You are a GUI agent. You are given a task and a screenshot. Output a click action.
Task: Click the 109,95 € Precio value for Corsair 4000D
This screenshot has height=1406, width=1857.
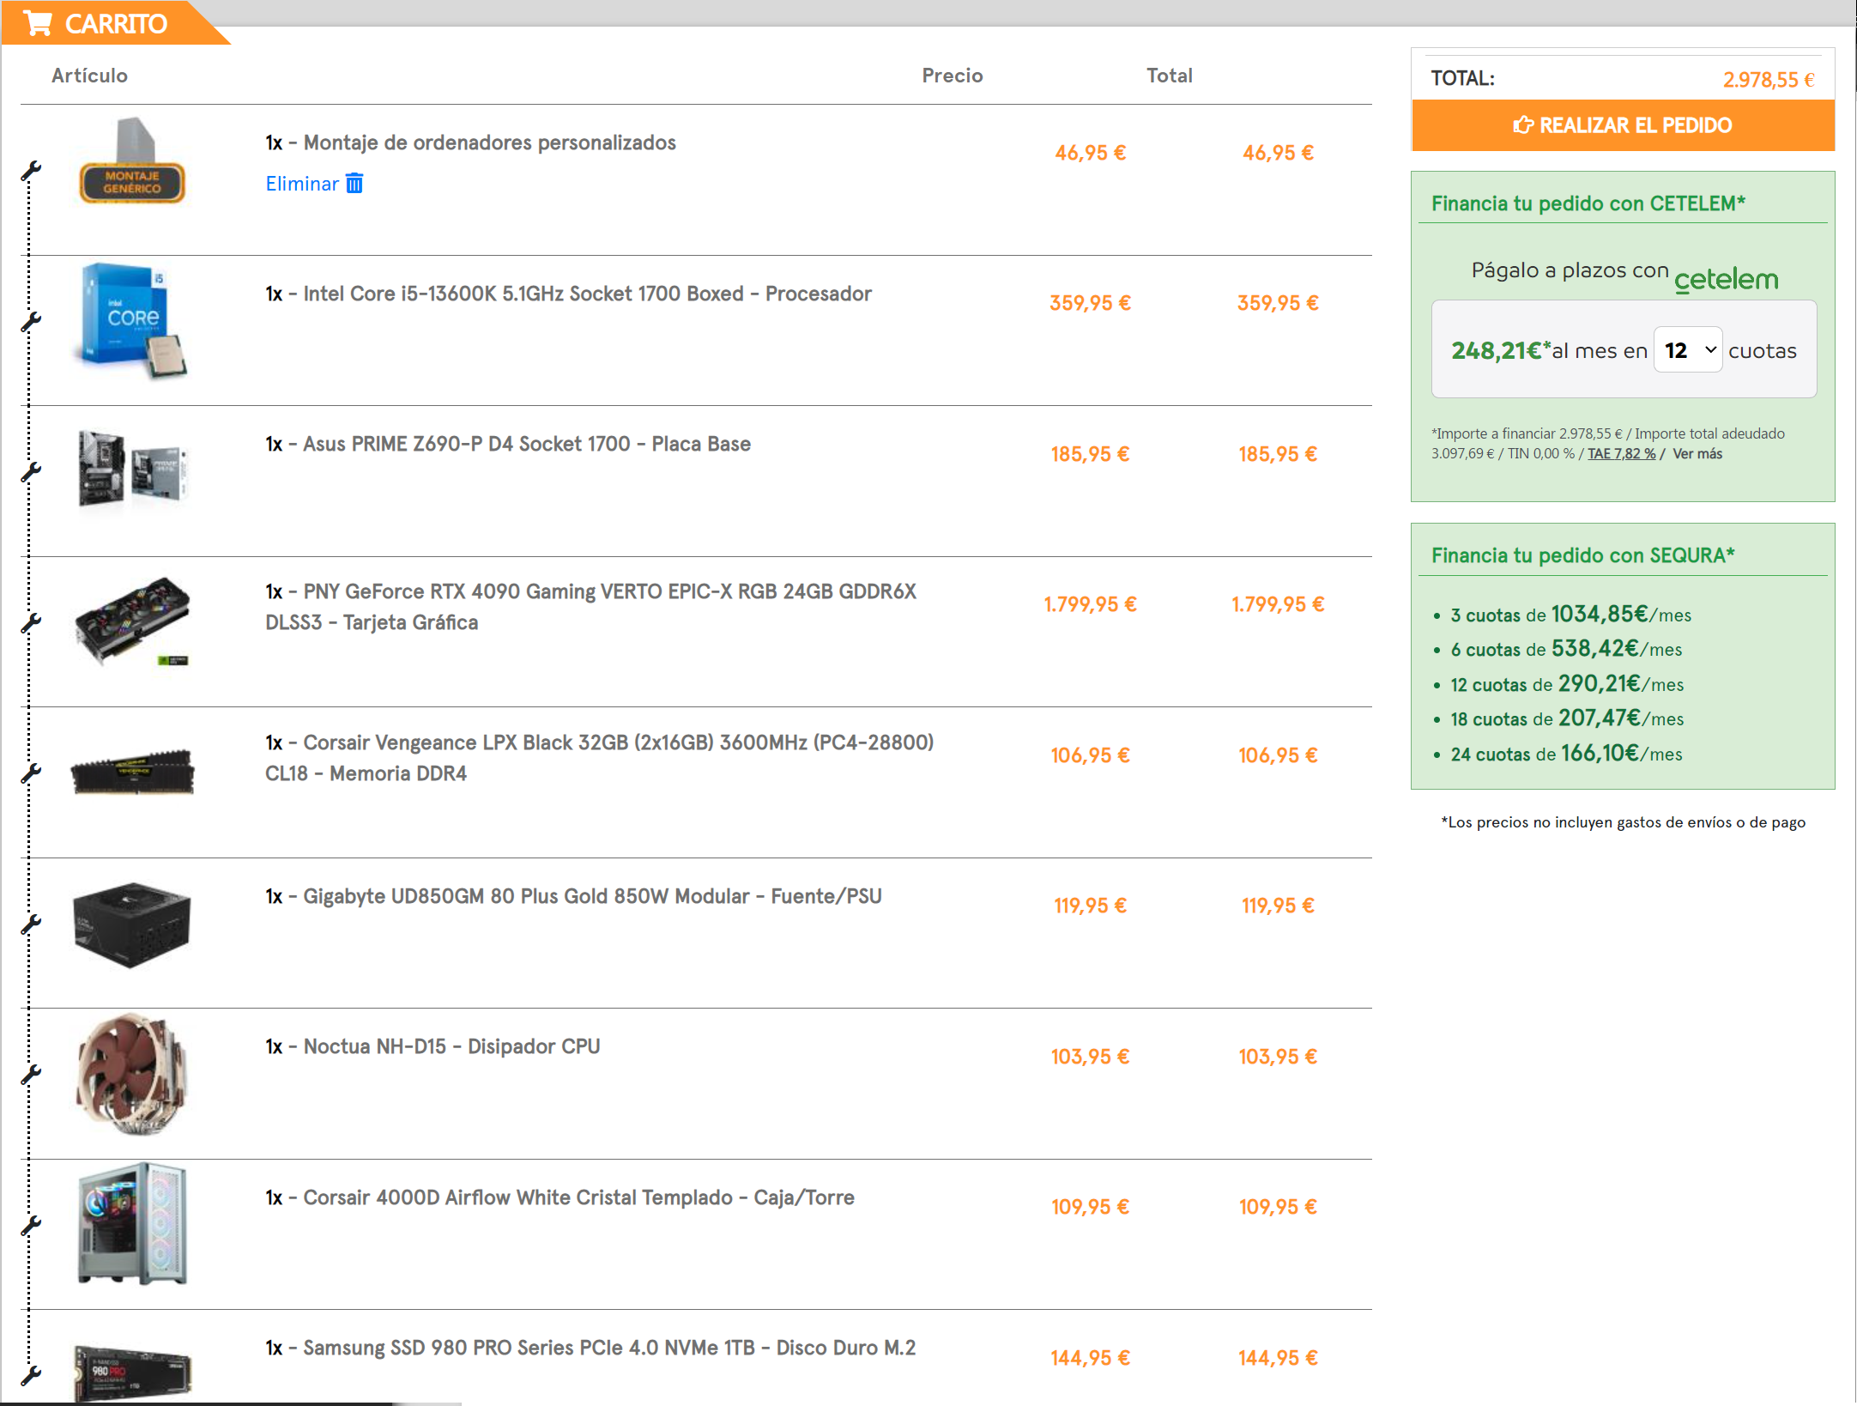(1090, 1207)
